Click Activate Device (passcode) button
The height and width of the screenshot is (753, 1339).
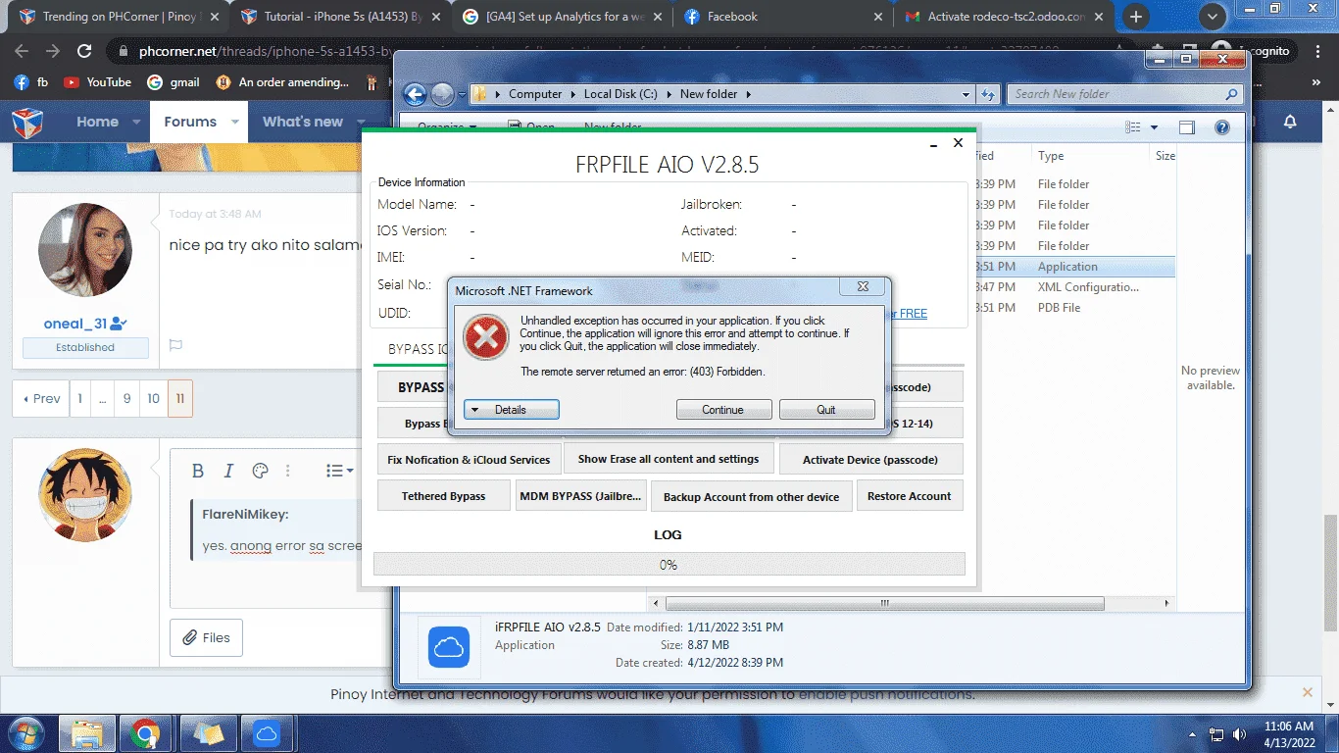coord(870,459)
